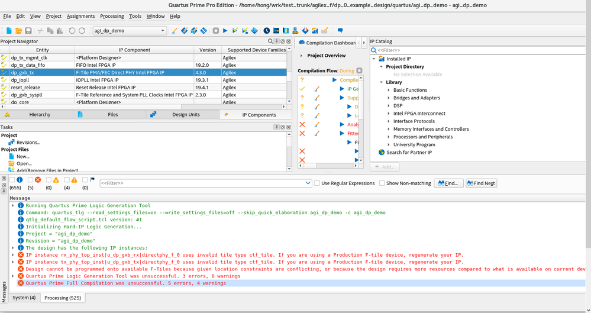This screenshot has width=591, height=313.
Task: Open the Assignments menu
Action: 80,16
